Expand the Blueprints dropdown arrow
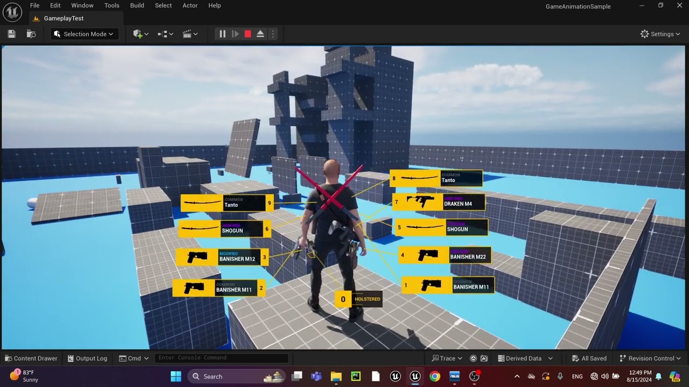This screenshot has width=689, height=387. click(171, 34)
